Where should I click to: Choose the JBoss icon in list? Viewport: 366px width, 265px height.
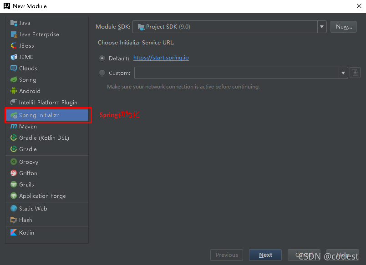pyautogui.click(x=14, y=45)
